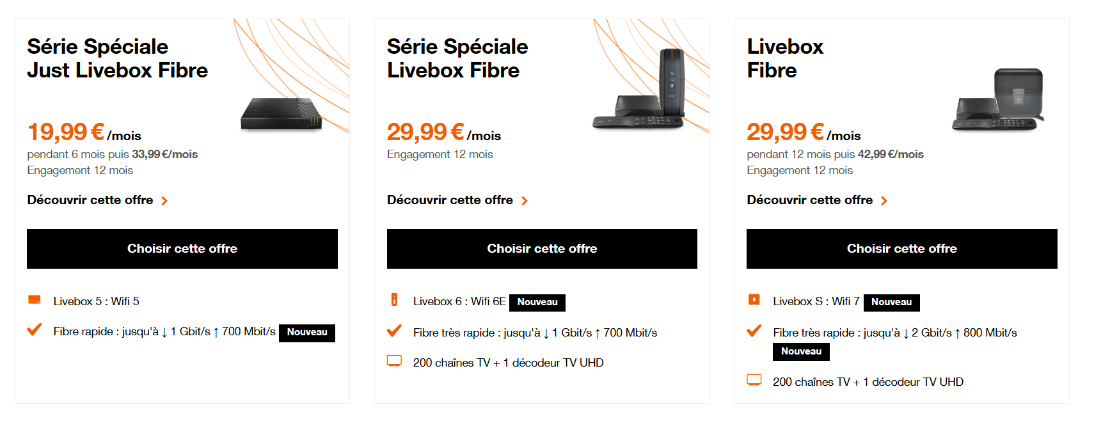Click the Livebox S Wifi 7 icon
Viewport: 1094px width, 421px height.
(754, 299)
